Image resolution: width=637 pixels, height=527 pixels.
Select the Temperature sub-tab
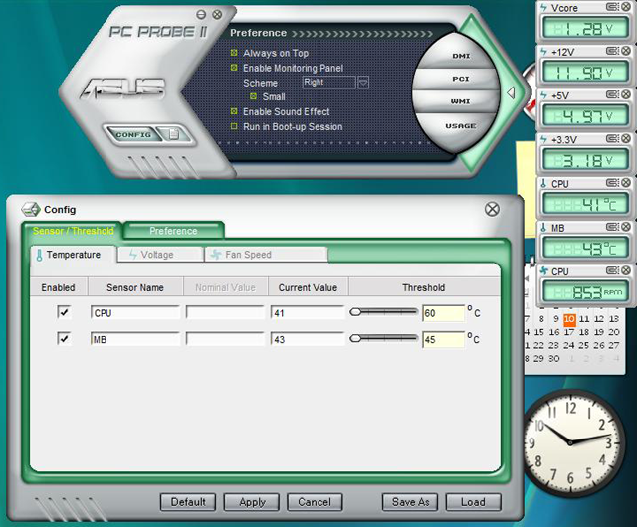pos(73,255)
